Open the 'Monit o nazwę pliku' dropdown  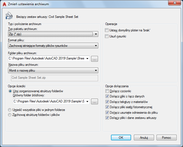coord(53,70)
